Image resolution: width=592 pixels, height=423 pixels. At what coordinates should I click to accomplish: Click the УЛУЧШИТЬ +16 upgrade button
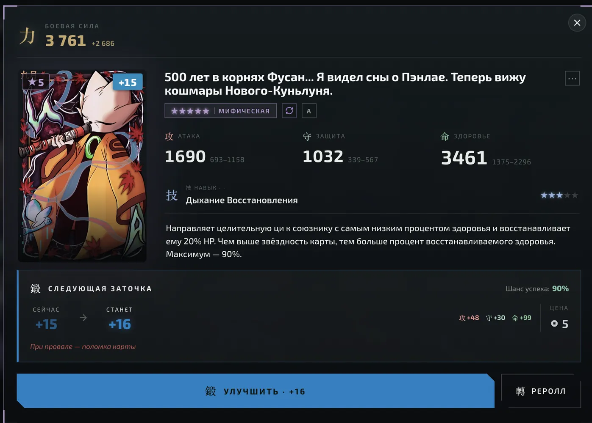point(256,391)
